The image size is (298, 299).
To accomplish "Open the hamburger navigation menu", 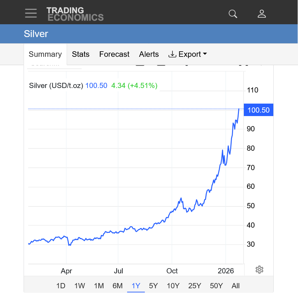I will point(31,14).
